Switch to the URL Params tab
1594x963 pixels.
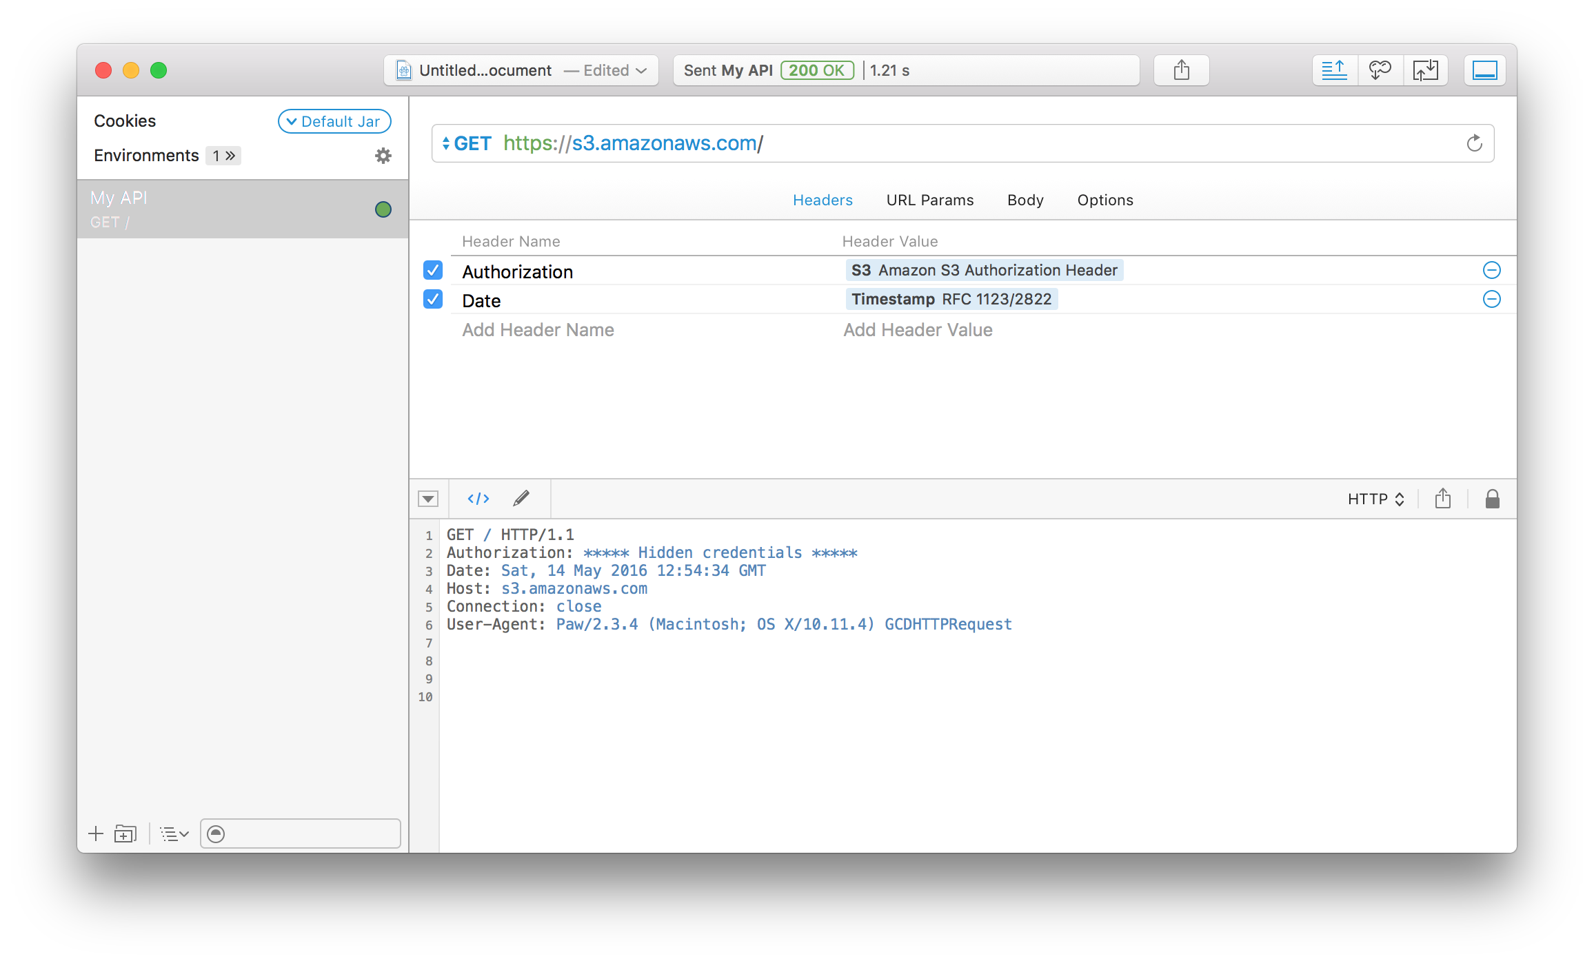coord(929,200)
